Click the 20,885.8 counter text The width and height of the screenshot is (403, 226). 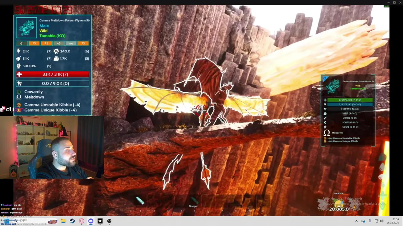click(339, 209)
